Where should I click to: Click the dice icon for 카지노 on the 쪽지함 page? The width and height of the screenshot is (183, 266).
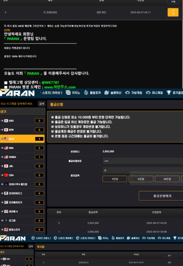(100, 238)
